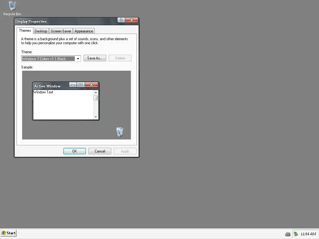Viewport: 319px width, 239px height.
Task: Click the Cancel button
Action: coord(100,151)
